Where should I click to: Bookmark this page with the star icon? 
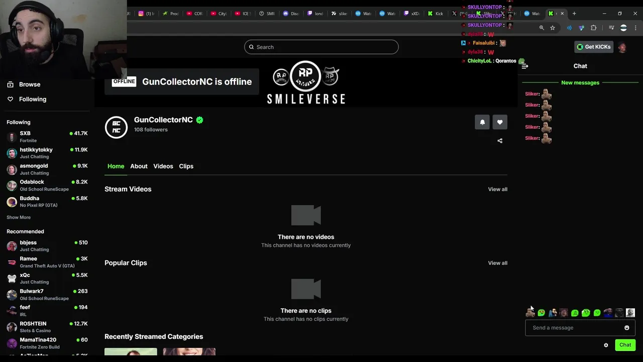(553, 28)
